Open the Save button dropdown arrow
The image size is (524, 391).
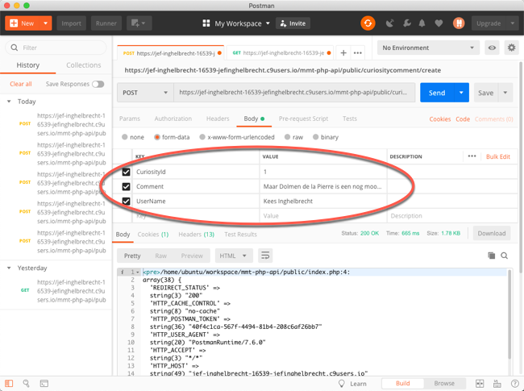pos(505,93)
